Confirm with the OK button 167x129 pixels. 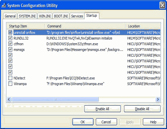pos(83,122)
